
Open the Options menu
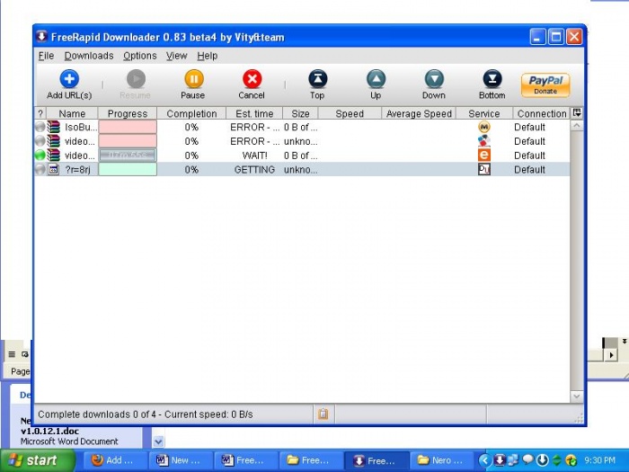coord(139,56)
